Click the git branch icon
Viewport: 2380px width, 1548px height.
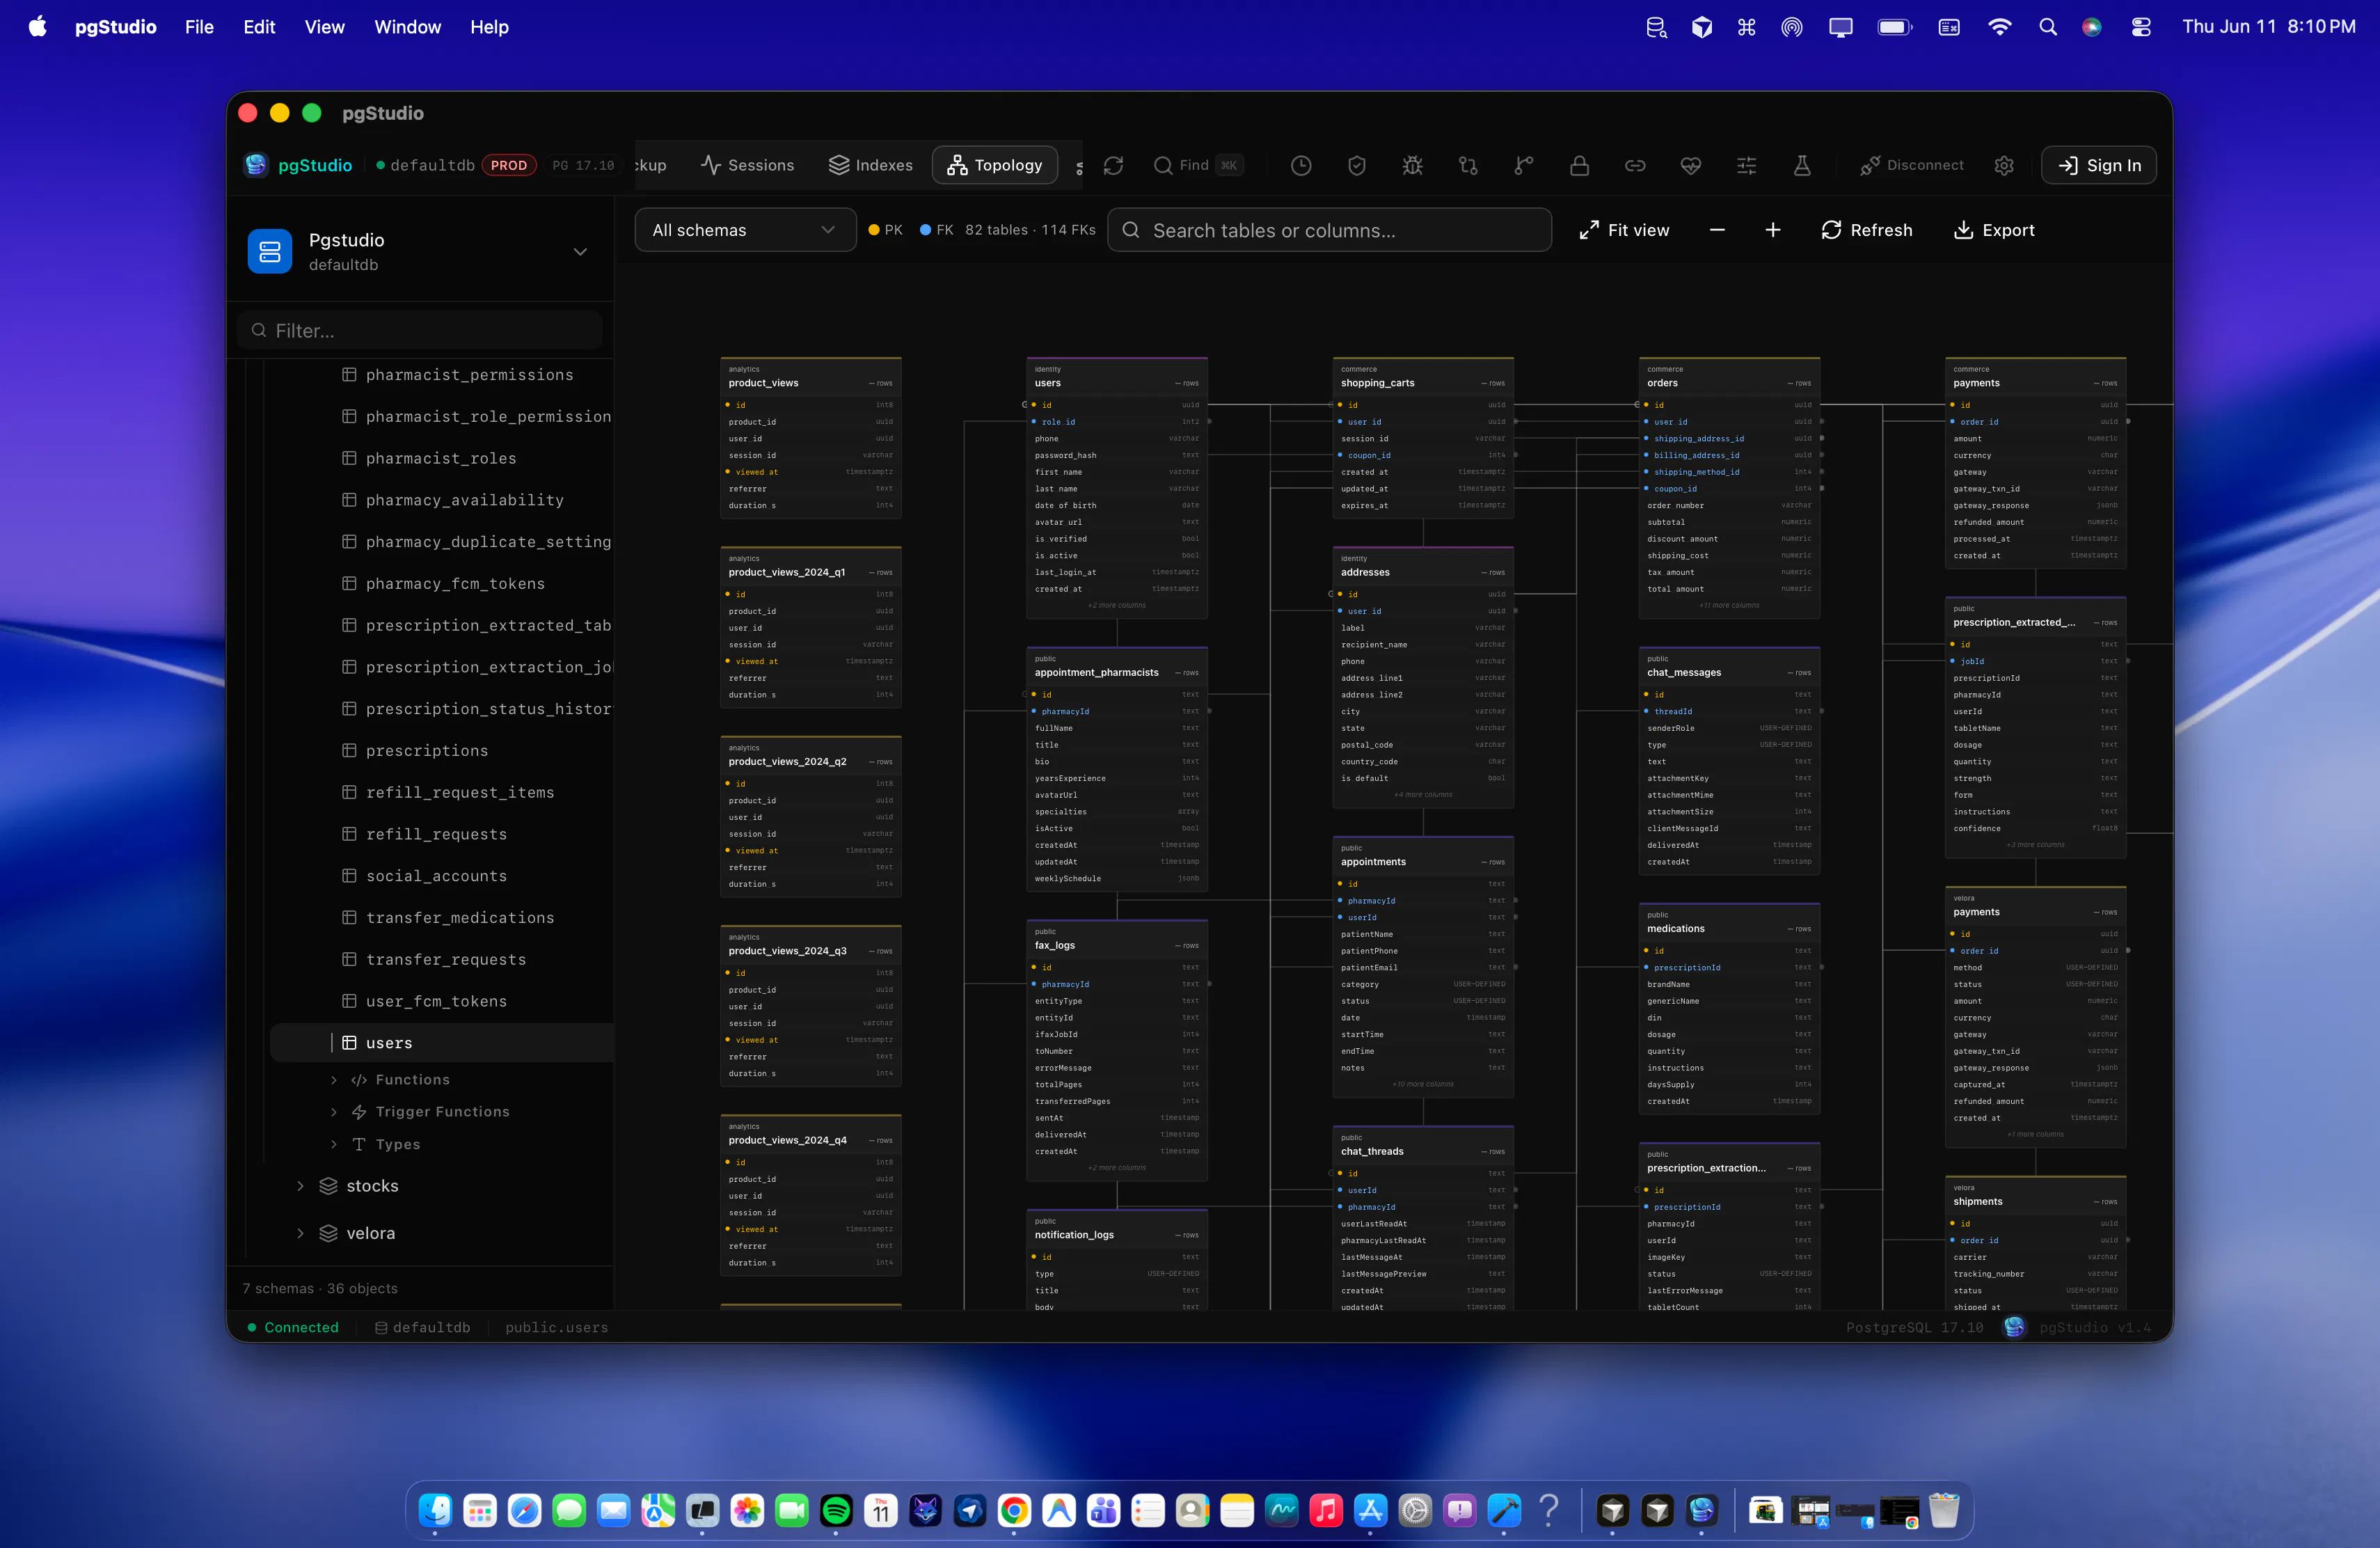coord(1524,166)
